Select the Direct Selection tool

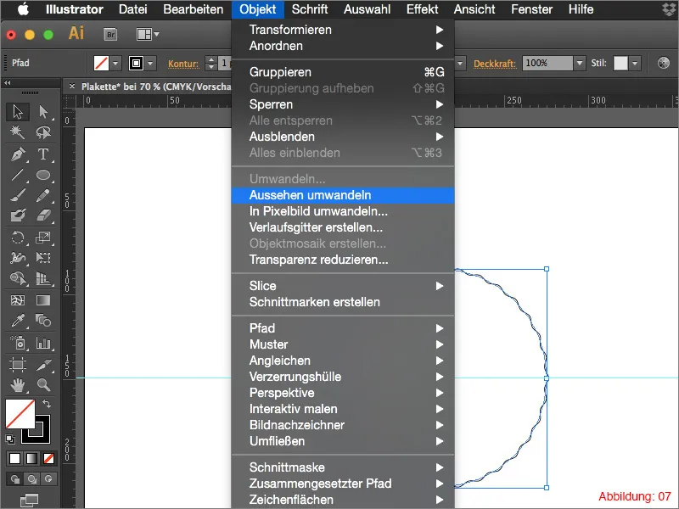[x=43, y=112]
